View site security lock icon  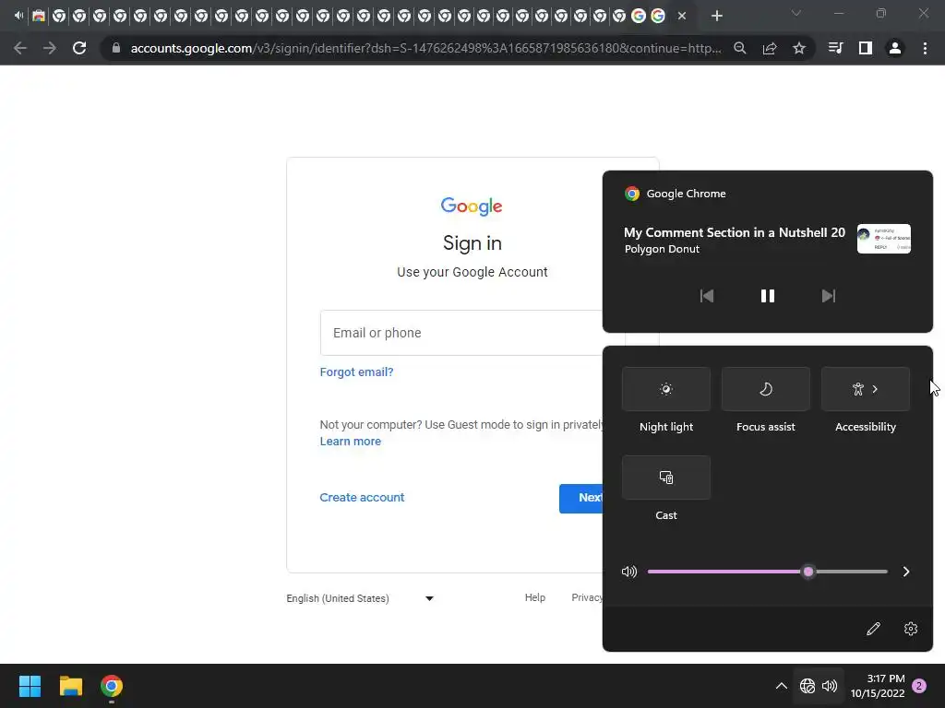[116, 48]
